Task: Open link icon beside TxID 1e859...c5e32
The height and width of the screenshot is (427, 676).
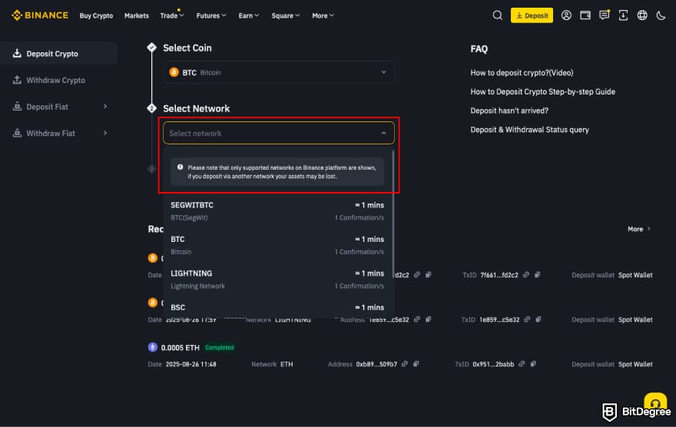Action: (x=527, y=319)
